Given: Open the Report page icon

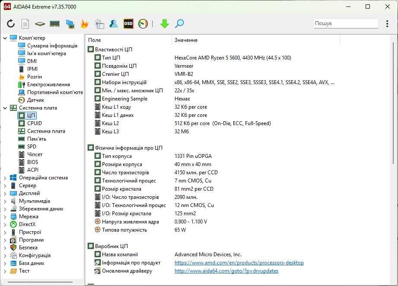Looking at the screenshot, I should [x=25, y=24].
